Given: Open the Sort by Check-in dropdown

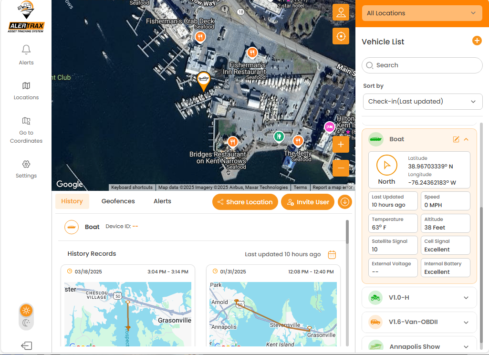Looking at the screenshot, I should pyautogui.click(x=422, y=101).
